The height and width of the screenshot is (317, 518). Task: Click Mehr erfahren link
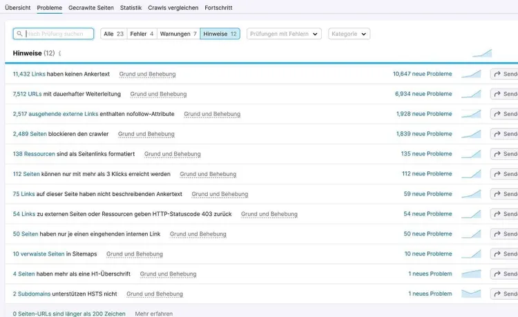pos(153,314)
